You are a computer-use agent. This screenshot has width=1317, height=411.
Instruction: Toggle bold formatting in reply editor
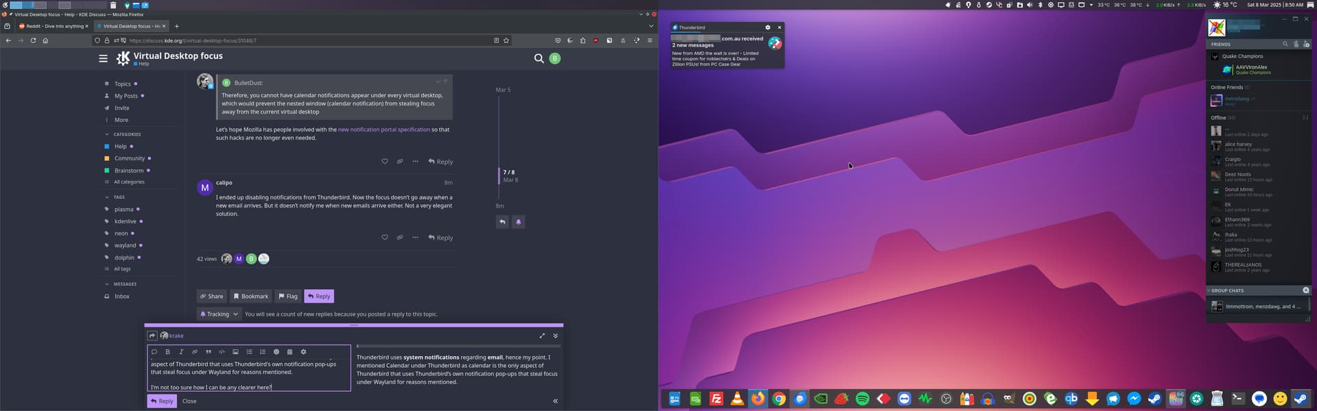(x=167, y=352)
